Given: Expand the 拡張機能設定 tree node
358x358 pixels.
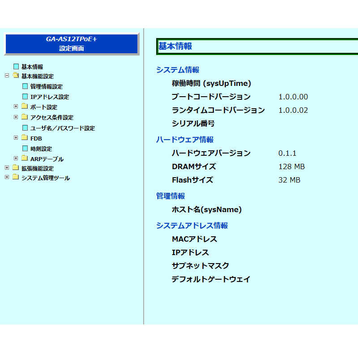Looking at the screenshot, I should pyautogui.click(x=7, y=168).
